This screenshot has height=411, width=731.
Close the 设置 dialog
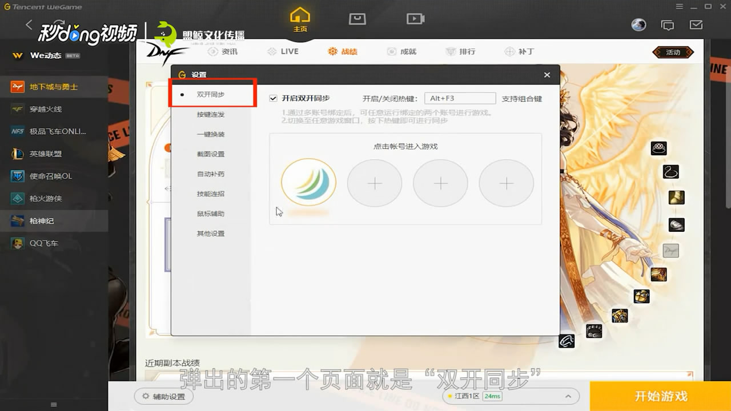point(547,75)
